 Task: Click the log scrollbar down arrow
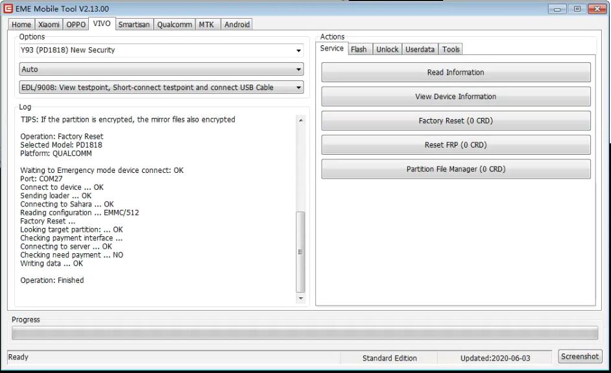(x=300, y=299)
